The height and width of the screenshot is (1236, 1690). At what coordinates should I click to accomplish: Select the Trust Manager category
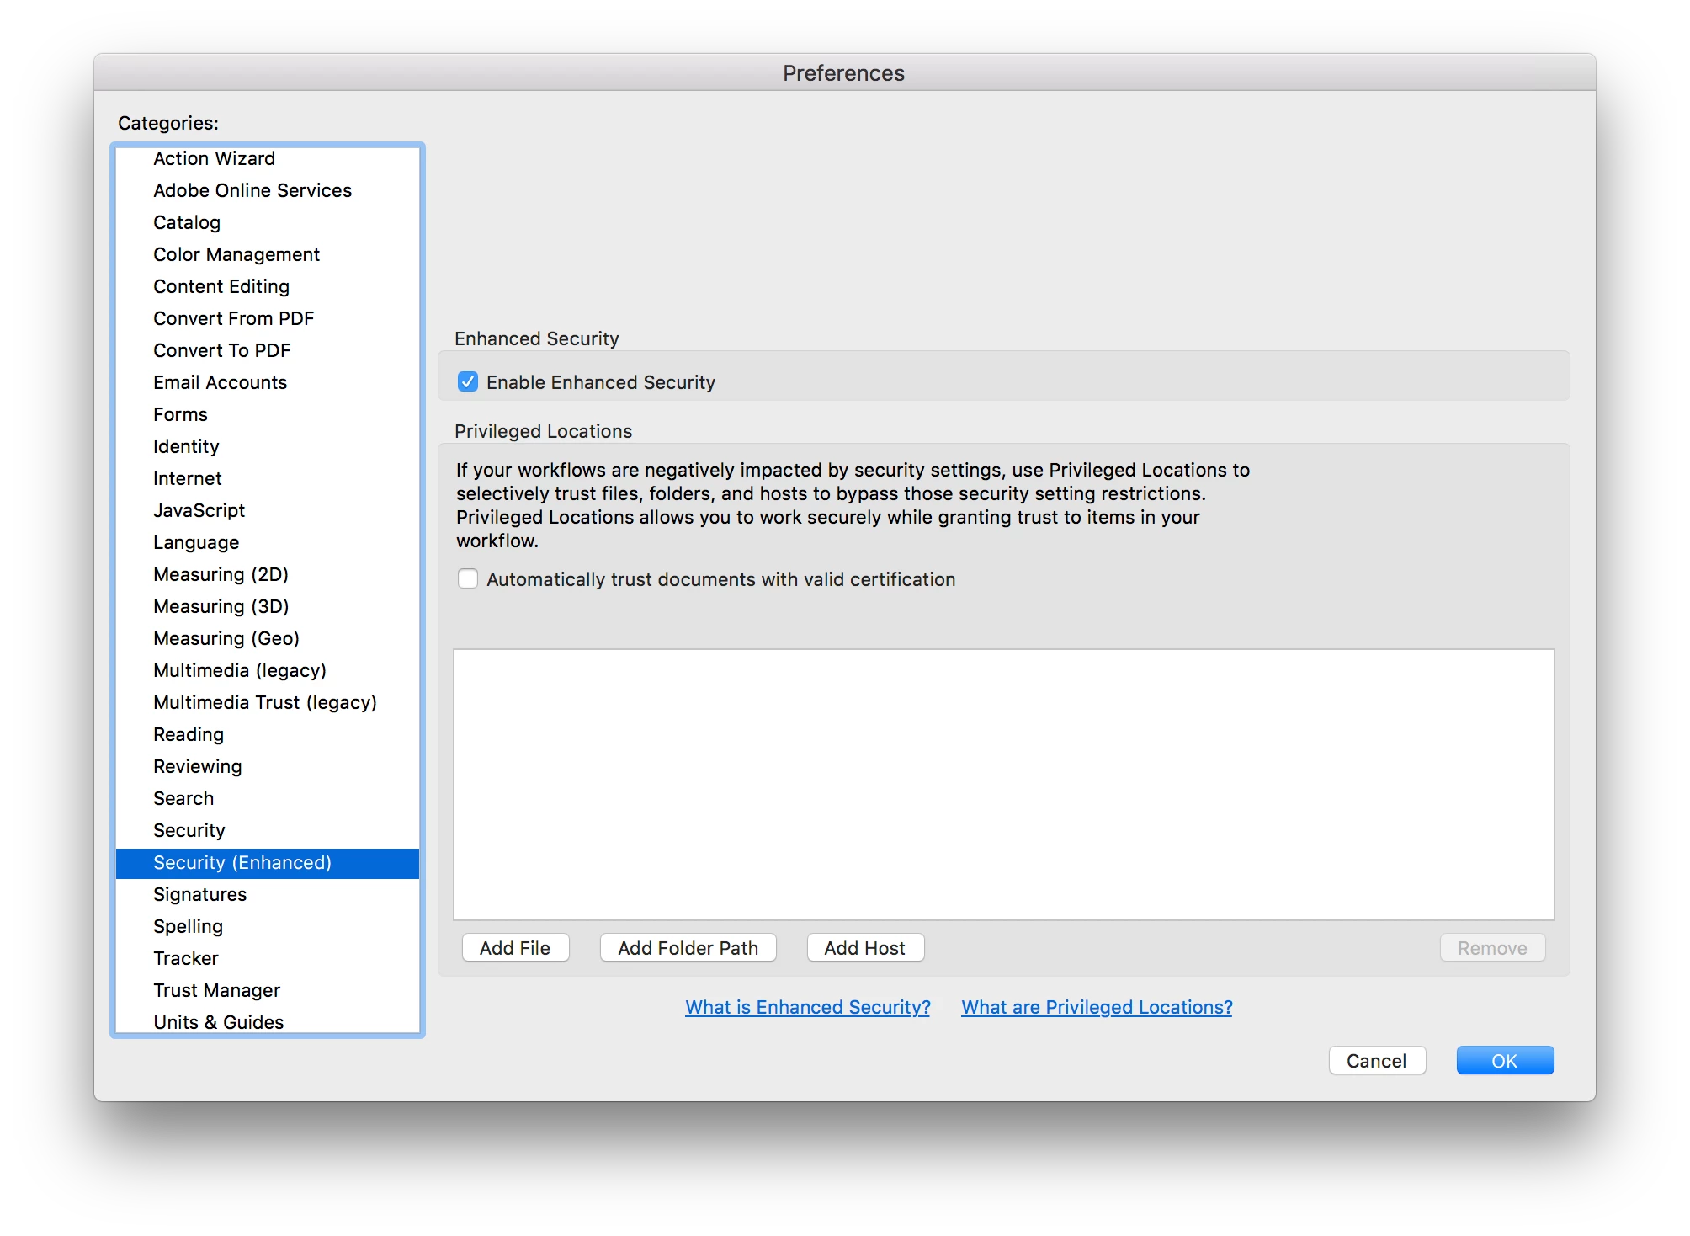(216, 990)
